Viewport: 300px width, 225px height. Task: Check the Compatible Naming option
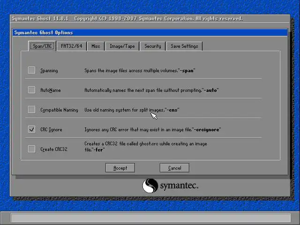31,110
